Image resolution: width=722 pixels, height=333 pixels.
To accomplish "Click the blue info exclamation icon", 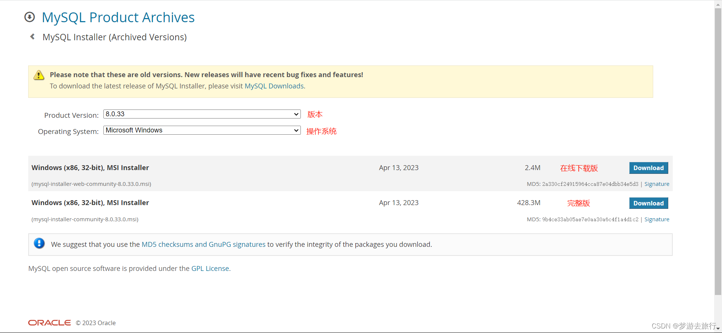I will click(39, 243).
